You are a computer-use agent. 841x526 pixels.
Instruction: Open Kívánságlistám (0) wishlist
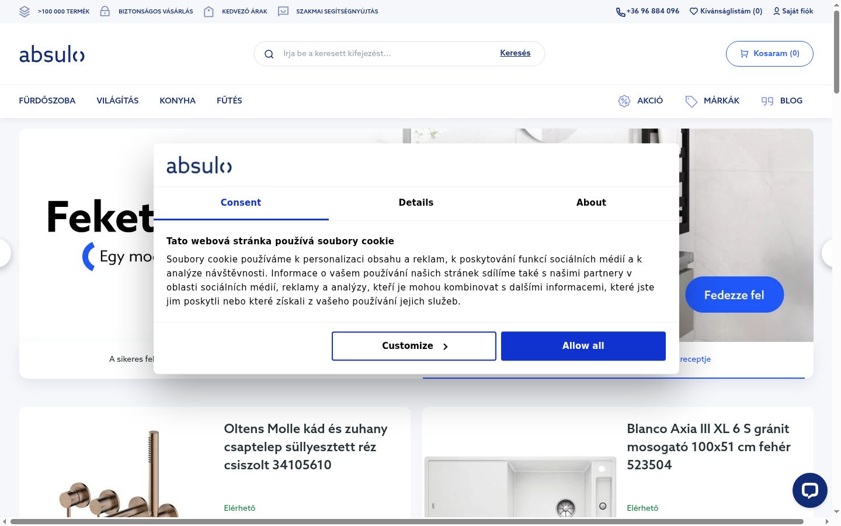click(726, 11)
